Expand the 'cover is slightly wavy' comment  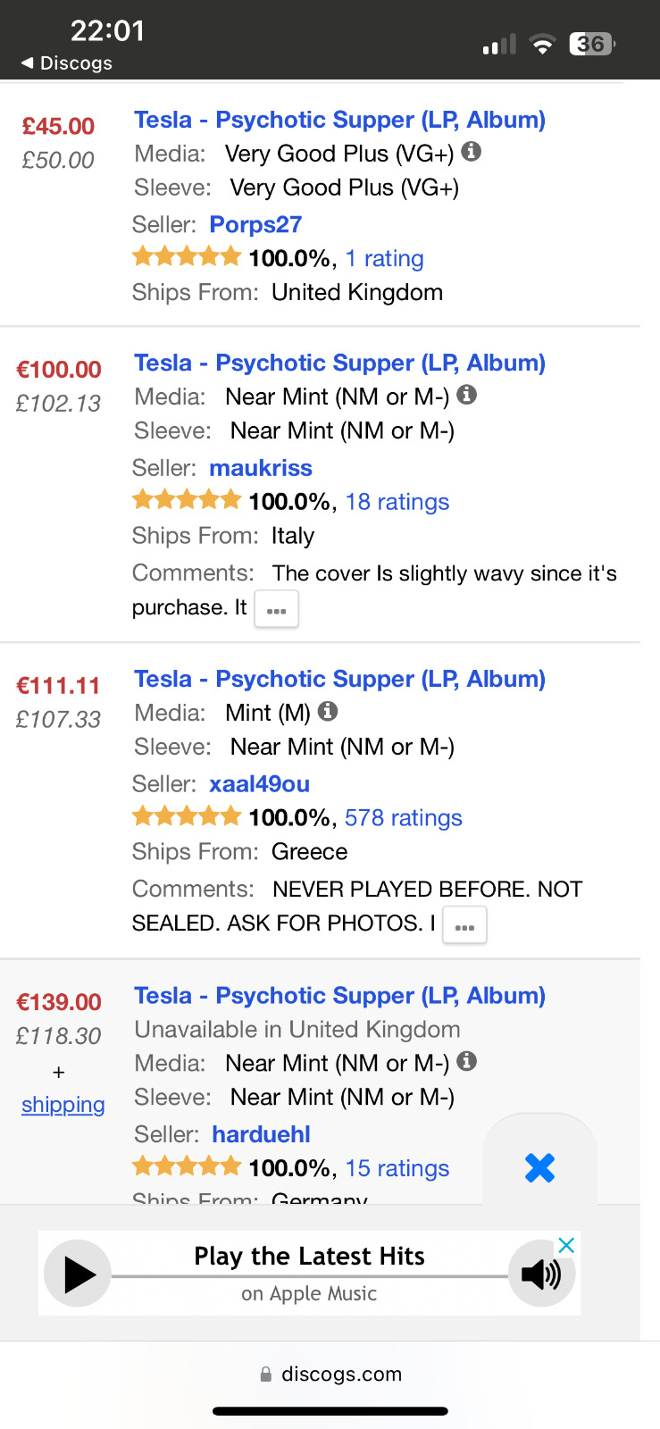(277, 610)
